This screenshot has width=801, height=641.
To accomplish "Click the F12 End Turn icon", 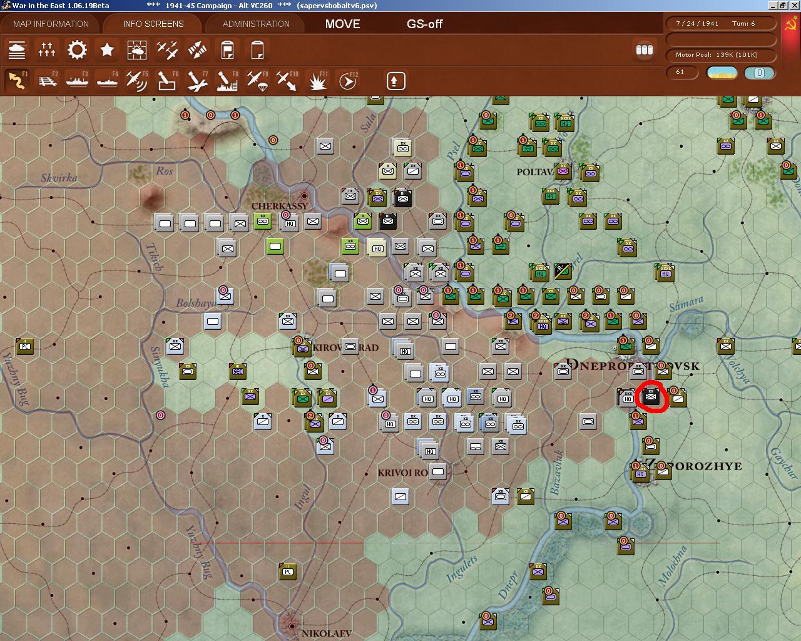I will tap(347, 81).
